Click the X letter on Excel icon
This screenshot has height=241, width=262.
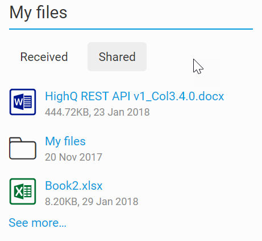(19, 191)
